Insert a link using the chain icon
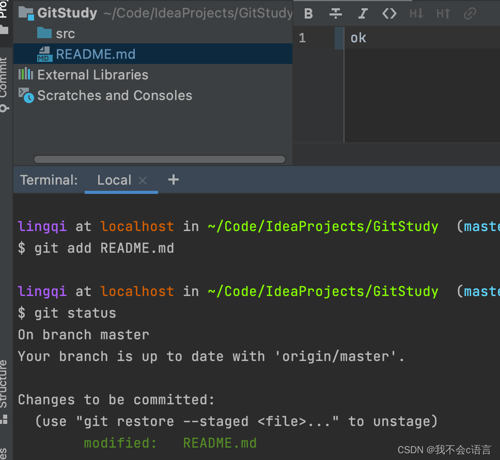 click(470, 13)
